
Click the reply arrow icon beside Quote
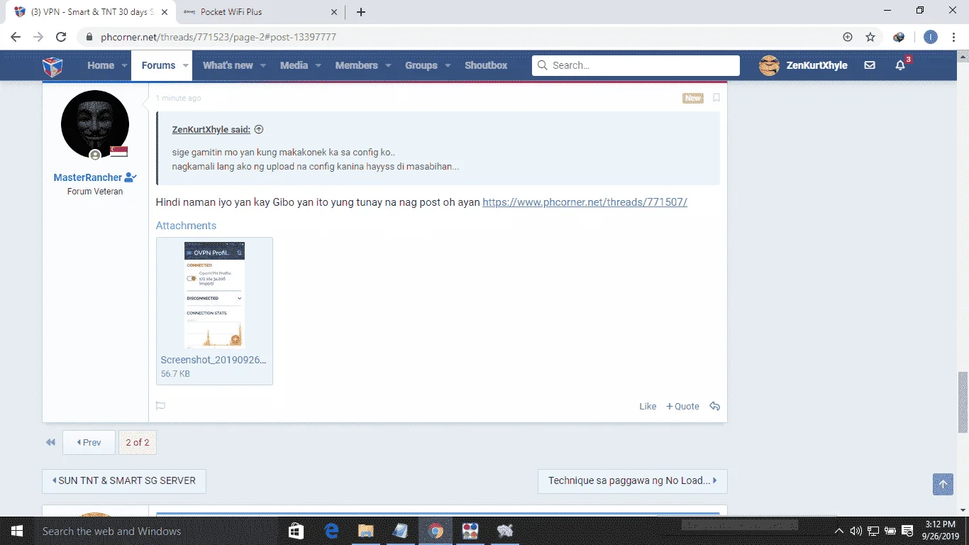click(x=715, y=407)
